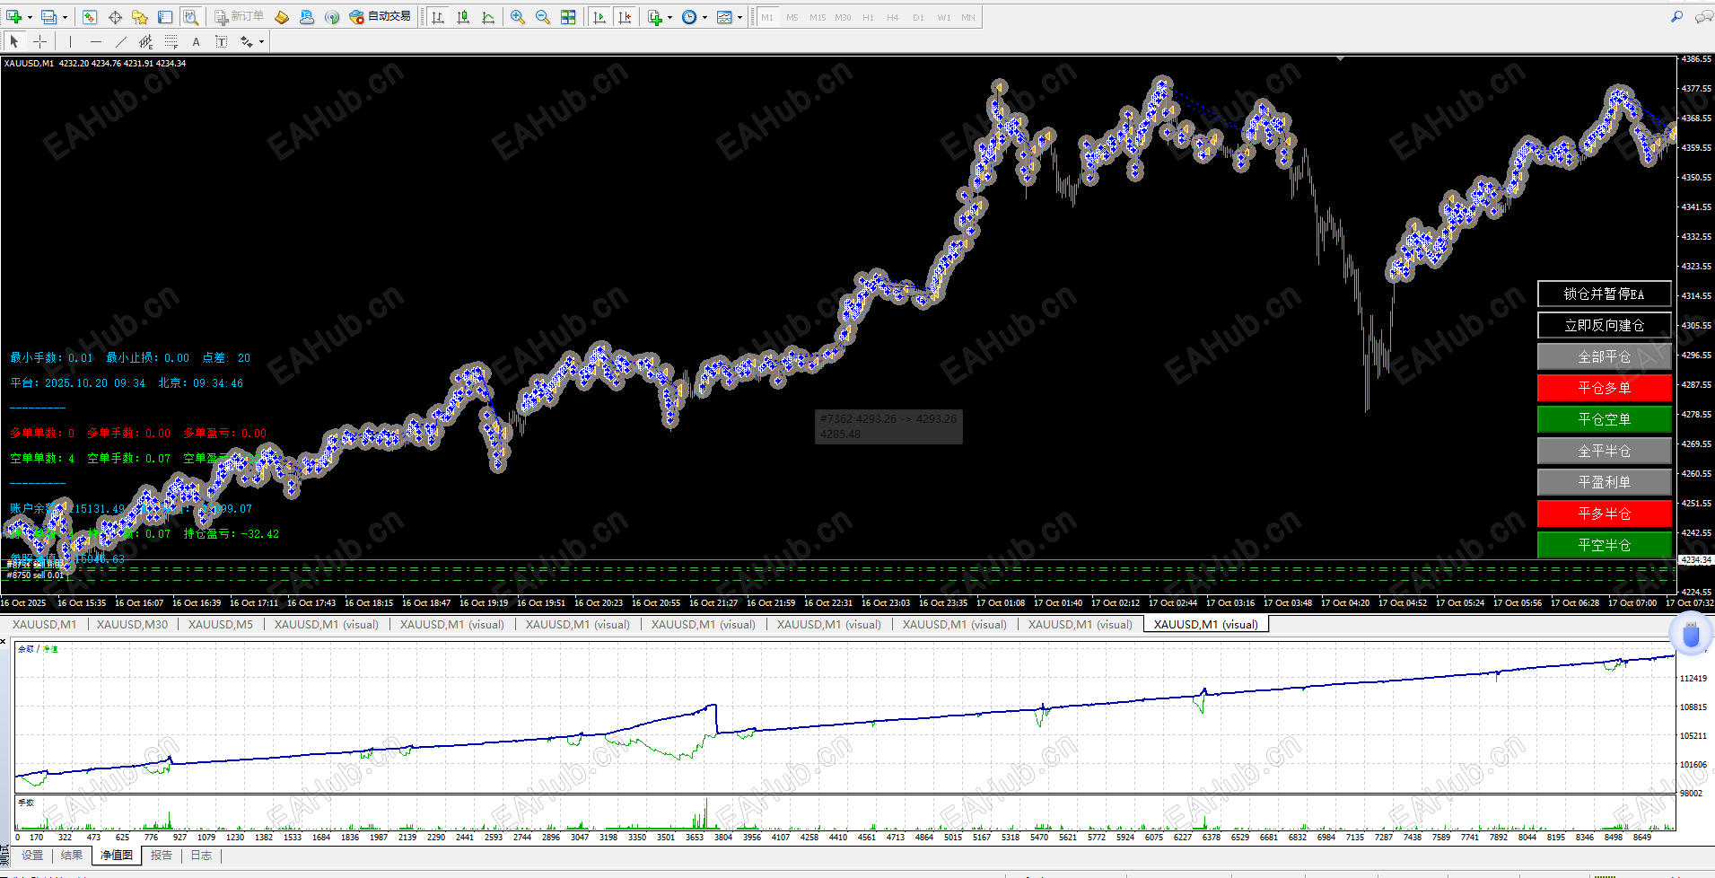The image size is (1715, 878).
Task: Expand the profiles dropdown arrow
Action: click(65, 17)
